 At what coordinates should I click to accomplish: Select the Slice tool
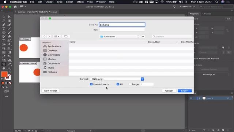9,65
